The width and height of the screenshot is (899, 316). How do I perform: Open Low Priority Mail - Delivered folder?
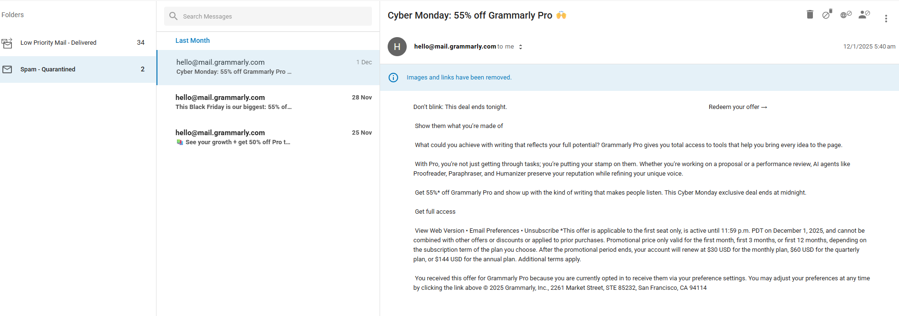[x=59, y=43]
